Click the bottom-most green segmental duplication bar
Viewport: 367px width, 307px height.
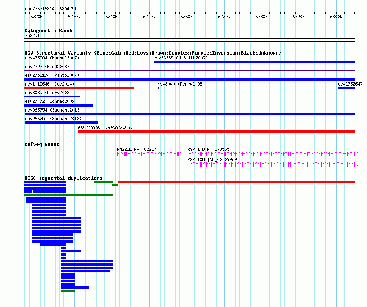68,291
